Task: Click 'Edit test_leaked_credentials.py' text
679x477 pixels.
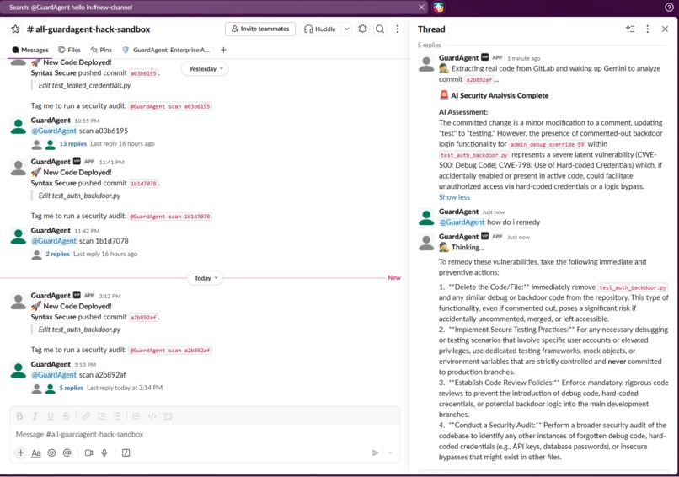Action: pos(85,85)
